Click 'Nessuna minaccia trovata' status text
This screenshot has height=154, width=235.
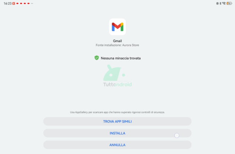point(121,58)
